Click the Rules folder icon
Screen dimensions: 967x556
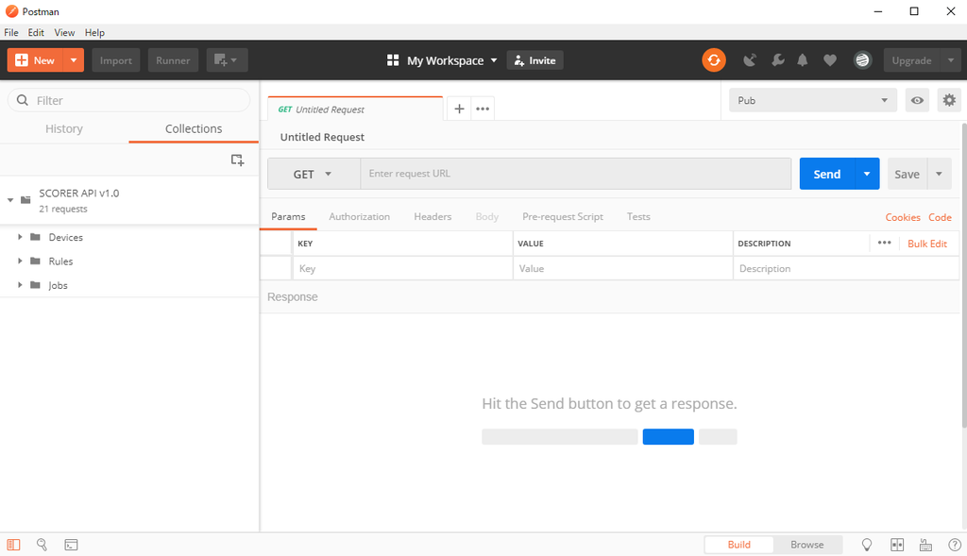pyautogui.click(x=36, y=261)
